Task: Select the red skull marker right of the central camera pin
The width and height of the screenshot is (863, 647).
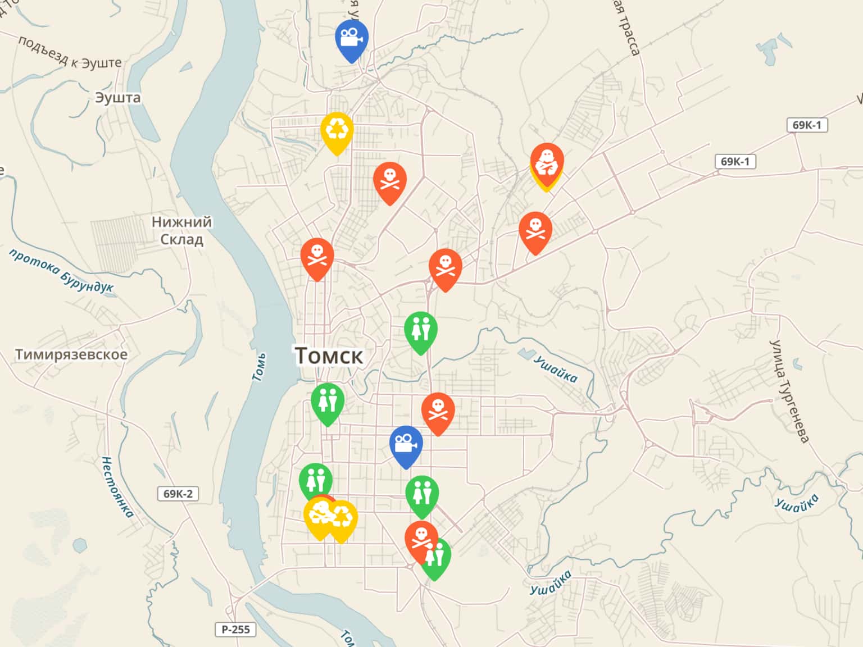Action: [438, 411]
